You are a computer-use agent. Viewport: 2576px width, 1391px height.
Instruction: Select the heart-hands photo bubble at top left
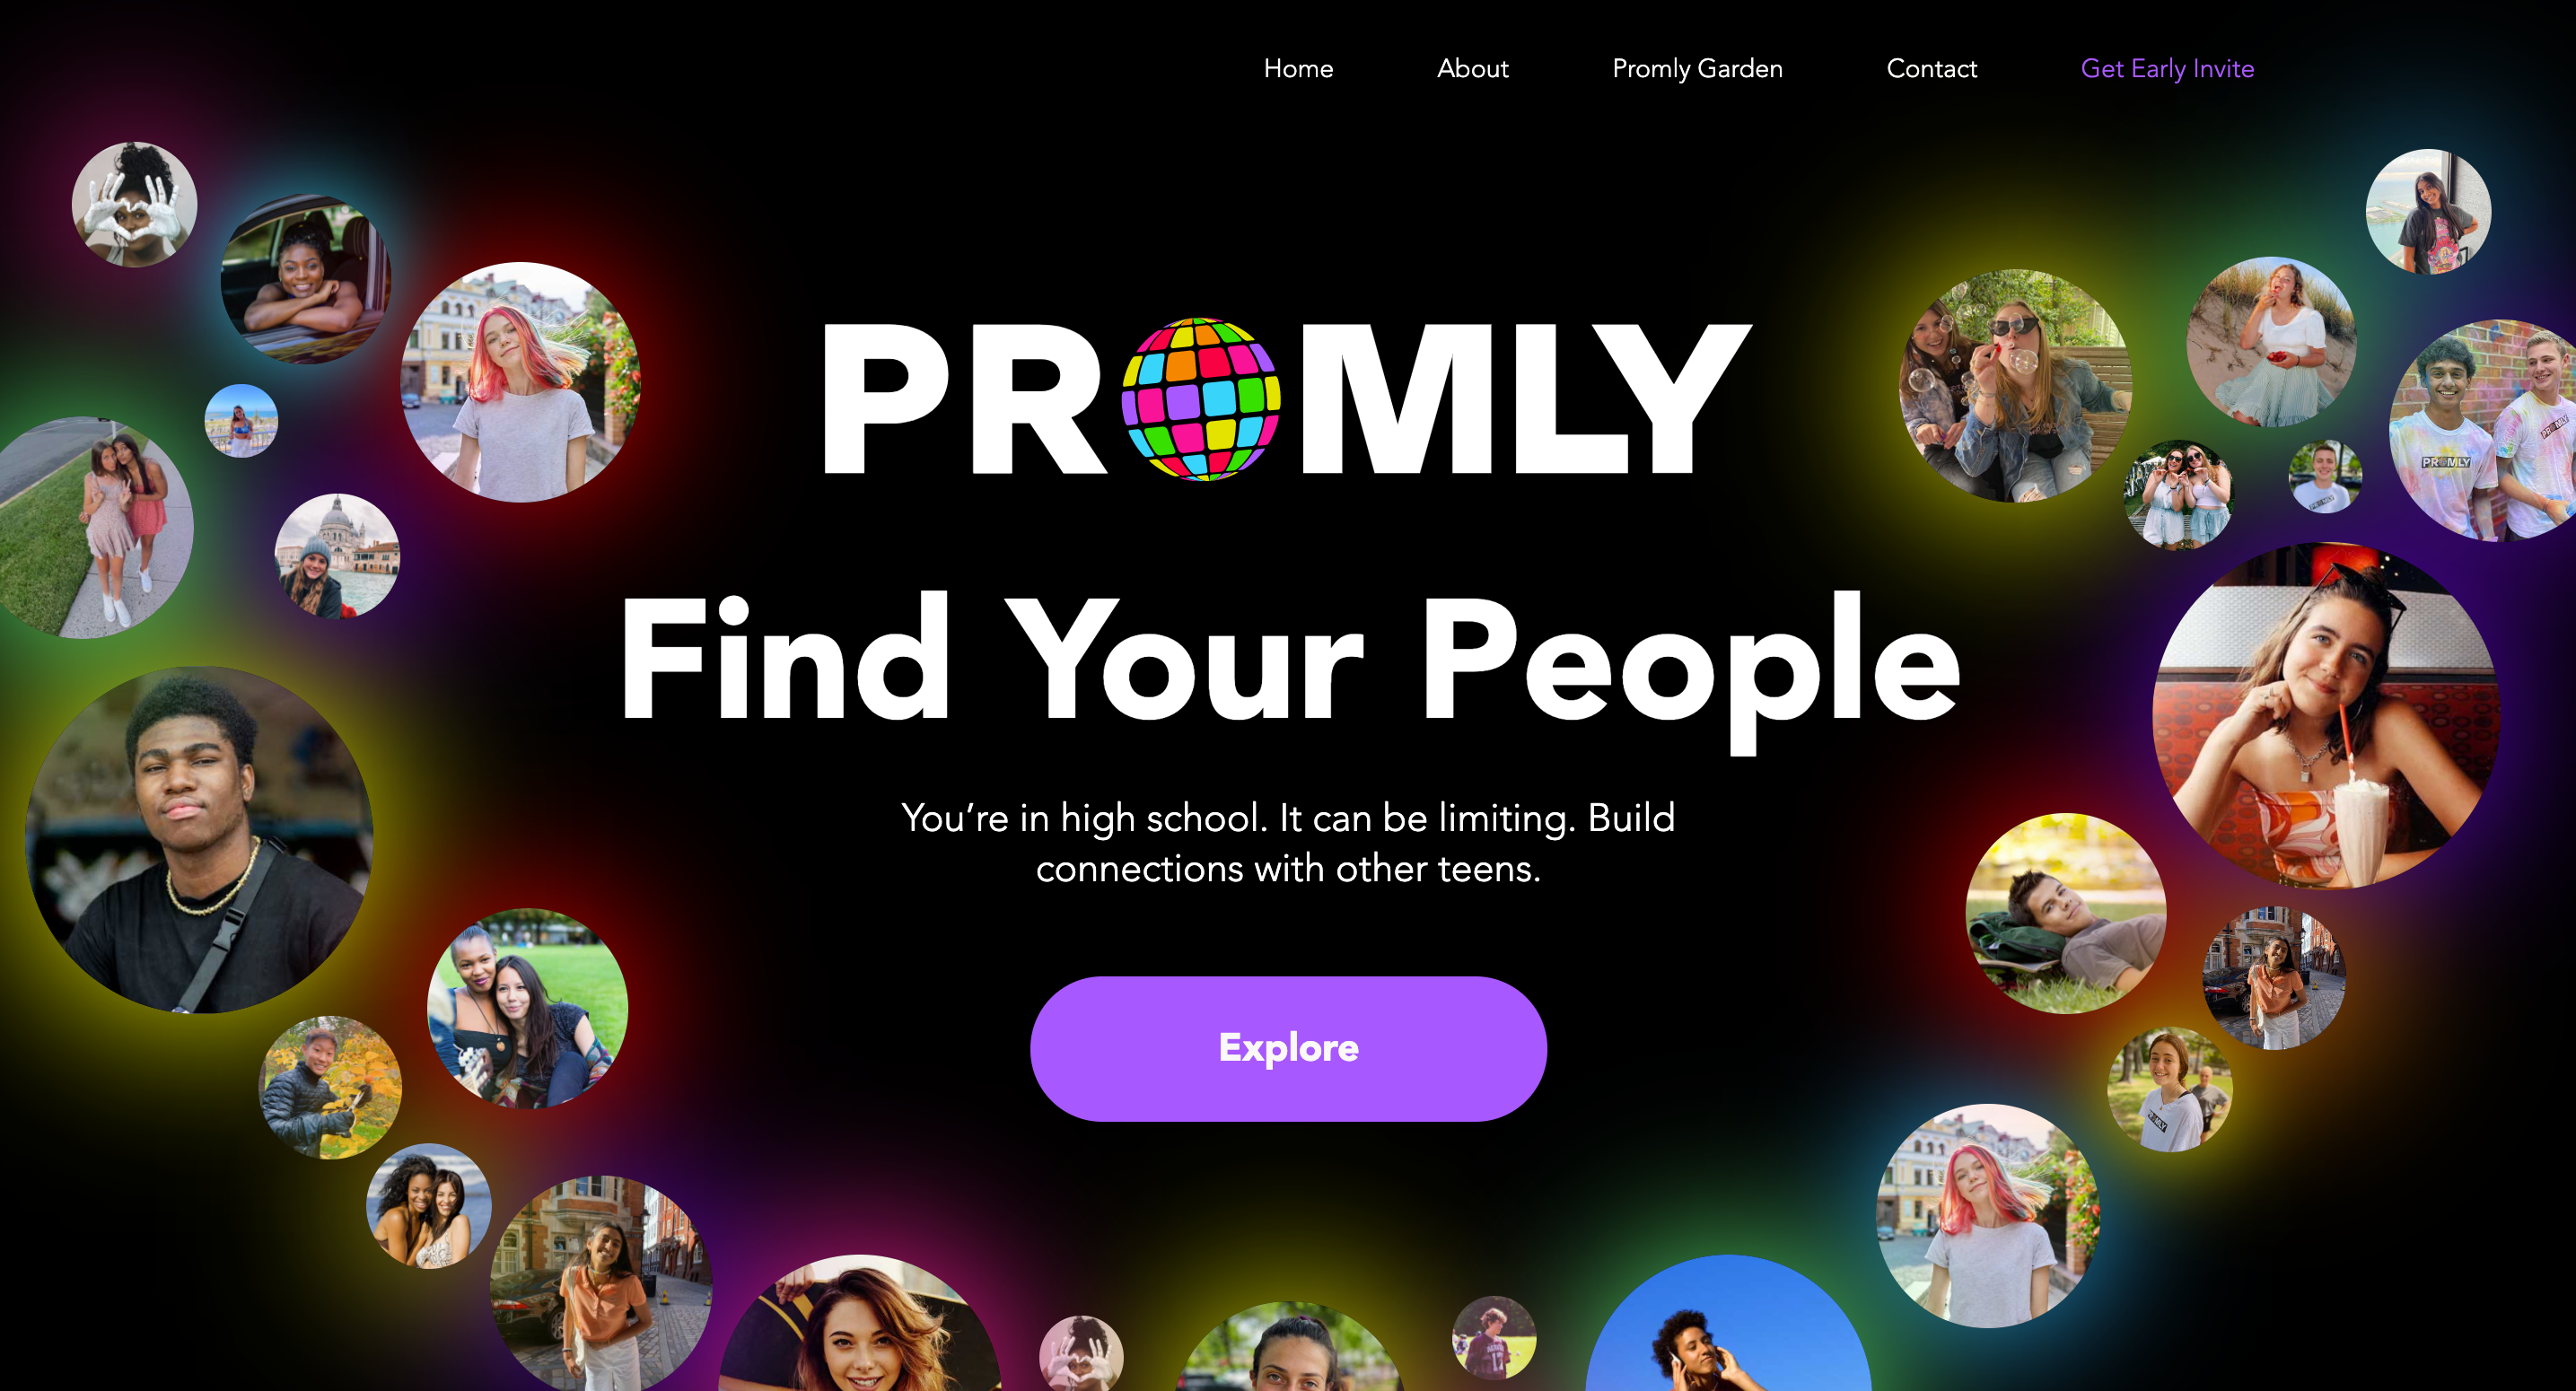tap(134, 204)
